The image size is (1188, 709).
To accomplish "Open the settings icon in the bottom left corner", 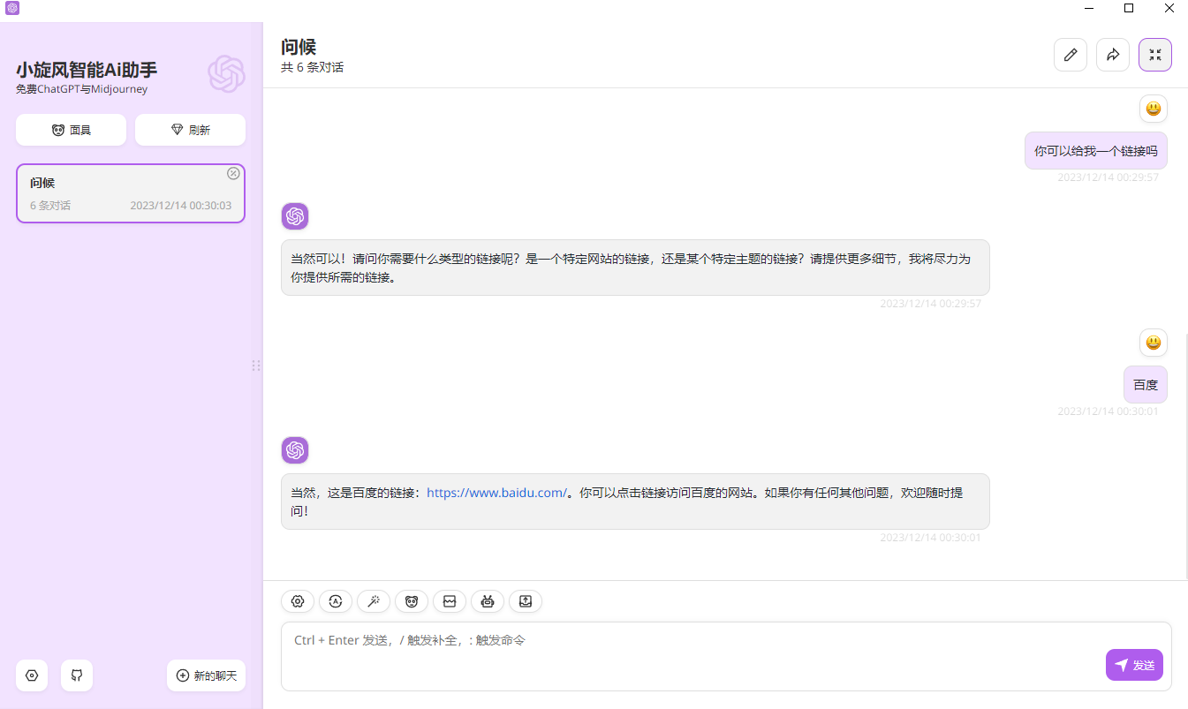I will coord(32,675).
